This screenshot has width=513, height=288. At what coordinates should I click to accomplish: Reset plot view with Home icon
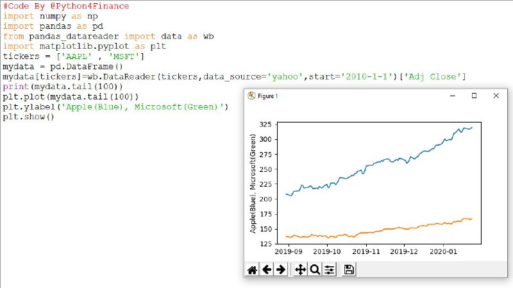point(252,269)
